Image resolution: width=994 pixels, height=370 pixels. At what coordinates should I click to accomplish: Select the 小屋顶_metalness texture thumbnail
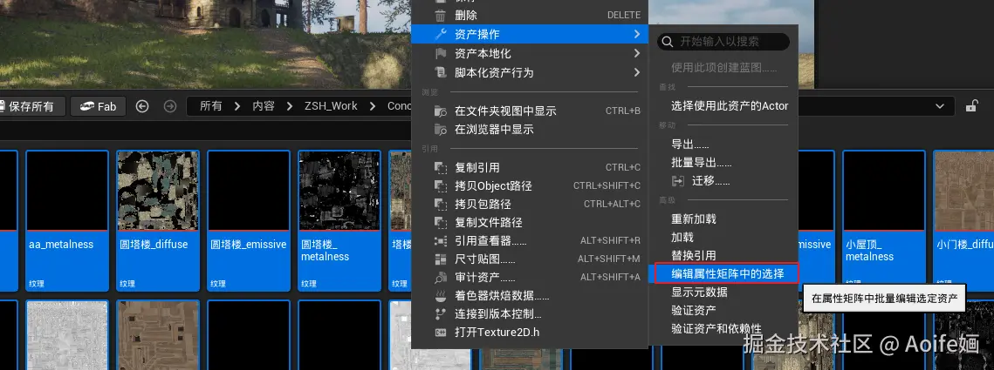(x=884, y=191)
